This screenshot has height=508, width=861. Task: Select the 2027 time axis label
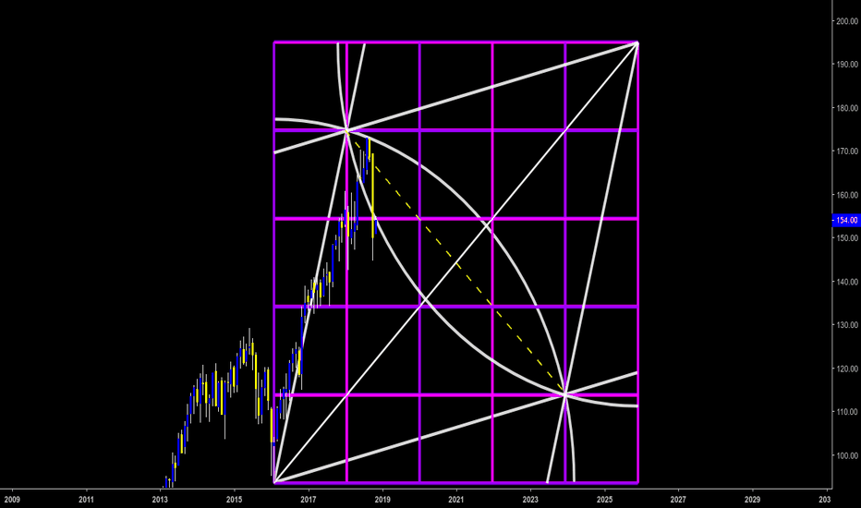pyautogui.click(x=678, y=500)
